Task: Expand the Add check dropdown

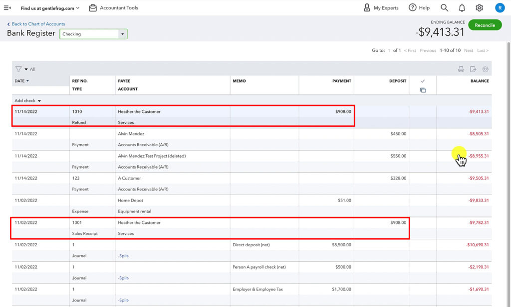Action: click(27, 101)
